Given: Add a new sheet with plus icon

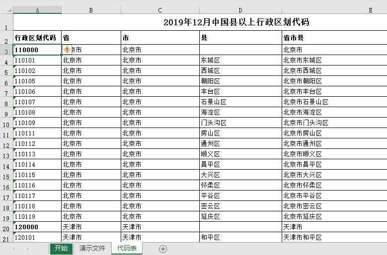Looking at the screenshot, I should point(163,249).
